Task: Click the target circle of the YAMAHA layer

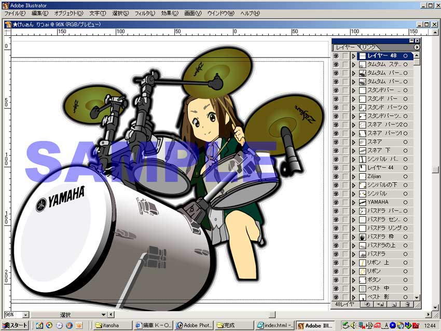Action: (405, 202)
